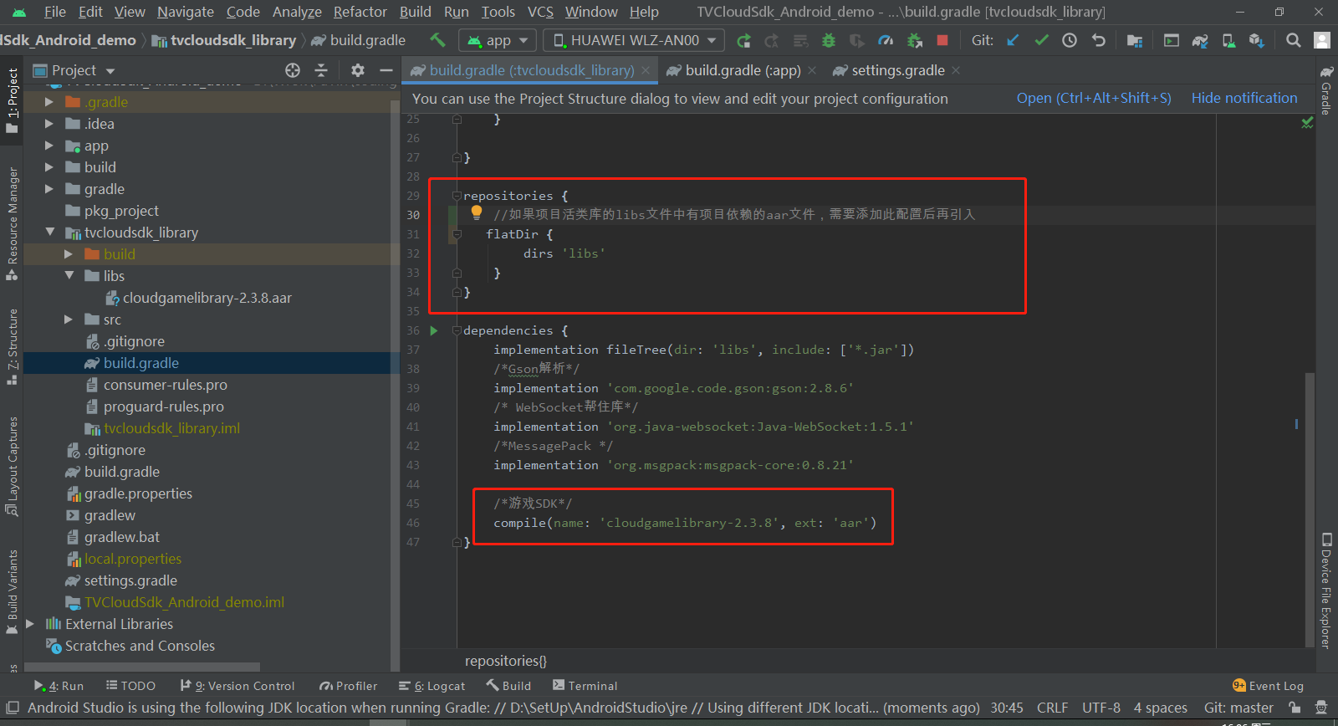Click the UTF-8 encoding status
The width and height of the screenshot is (1338, 726).
pos(1101,708)
